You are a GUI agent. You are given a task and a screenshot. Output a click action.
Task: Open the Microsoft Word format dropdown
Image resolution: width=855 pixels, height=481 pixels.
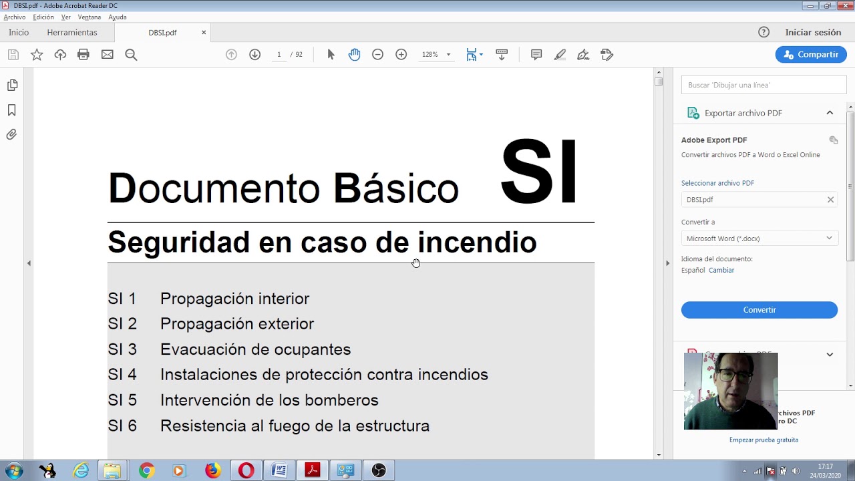(759, 238)
